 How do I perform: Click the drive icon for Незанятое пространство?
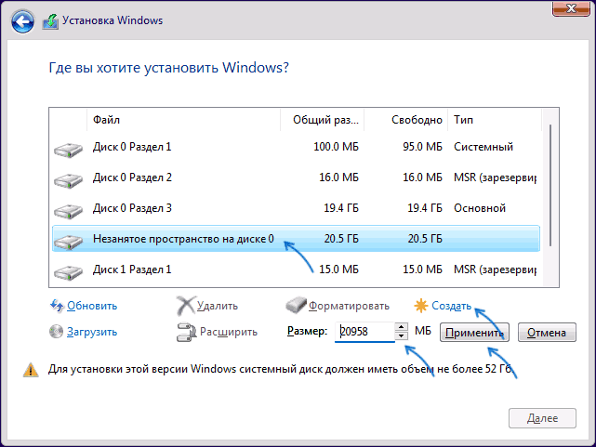tap(69, 242)
